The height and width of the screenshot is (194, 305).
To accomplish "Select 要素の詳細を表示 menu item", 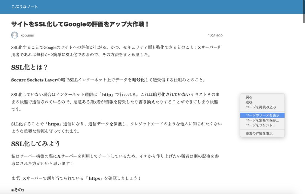I will pyautogui.click(x=259, y=133).
